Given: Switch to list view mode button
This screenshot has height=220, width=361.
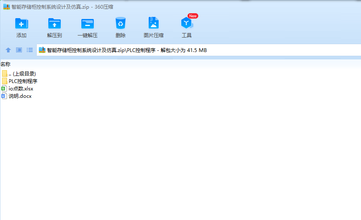Looking at the screenshot, I should click(30, 50).
